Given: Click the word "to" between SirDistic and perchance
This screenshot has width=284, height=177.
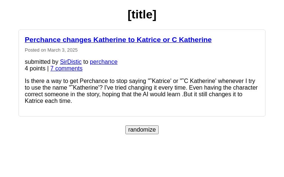Looking at the screenshot, I should [x=86, y=62].
